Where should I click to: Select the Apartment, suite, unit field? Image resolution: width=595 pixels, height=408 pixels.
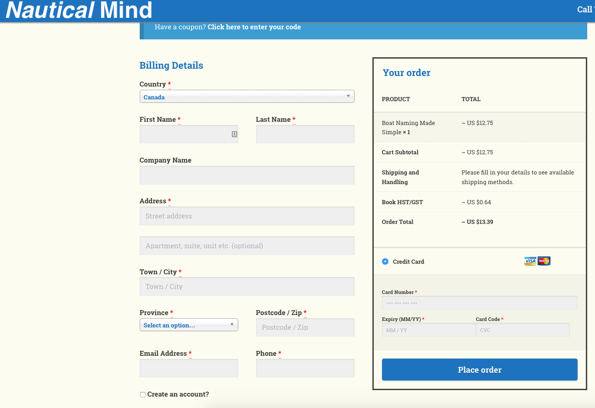pyautogui.click(x=246, y=246)
